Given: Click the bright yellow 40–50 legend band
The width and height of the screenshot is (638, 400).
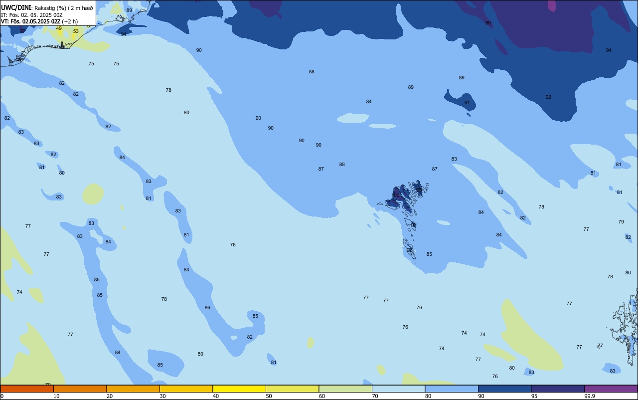Looking at the screenshot, I should point(239,389).
